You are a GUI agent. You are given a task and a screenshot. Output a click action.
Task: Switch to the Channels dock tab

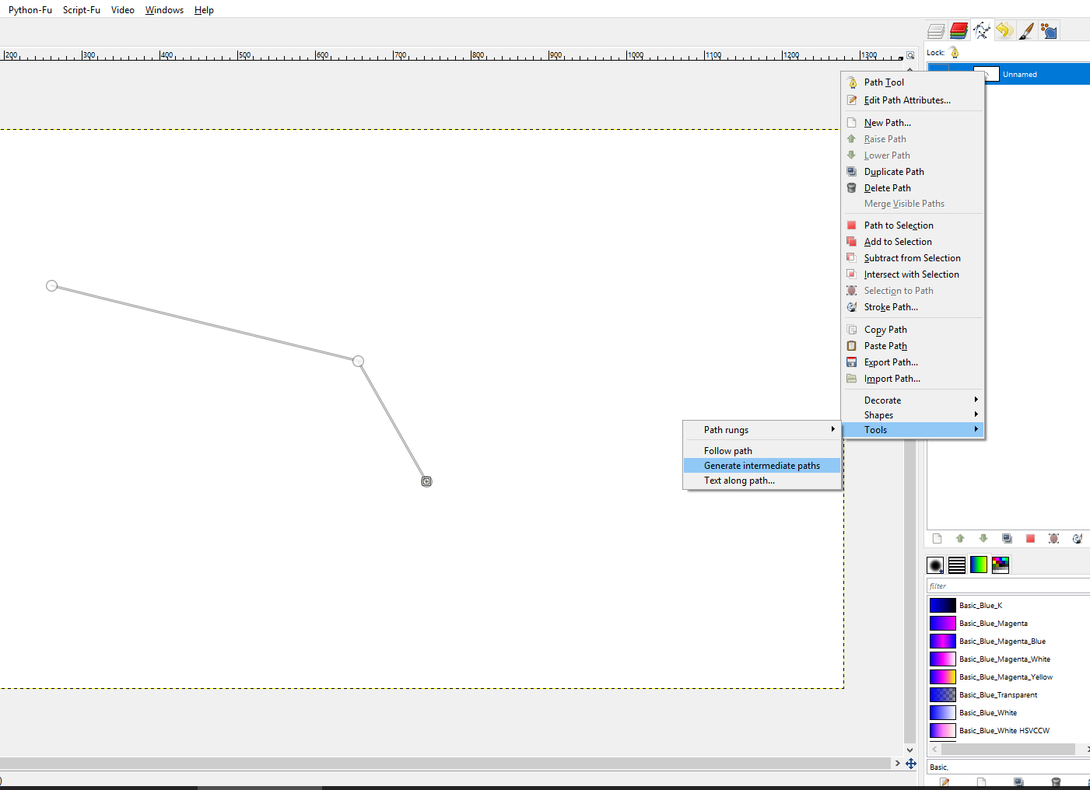click(x=959, y=30)
